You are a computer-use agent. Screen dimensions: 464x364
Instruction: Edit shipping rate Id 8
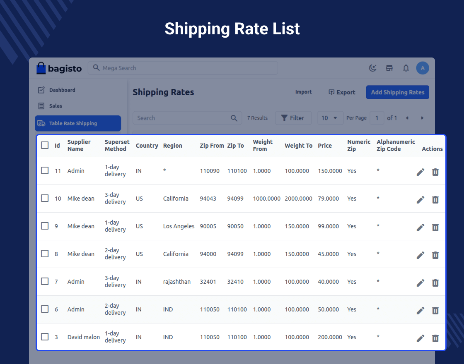420,255
